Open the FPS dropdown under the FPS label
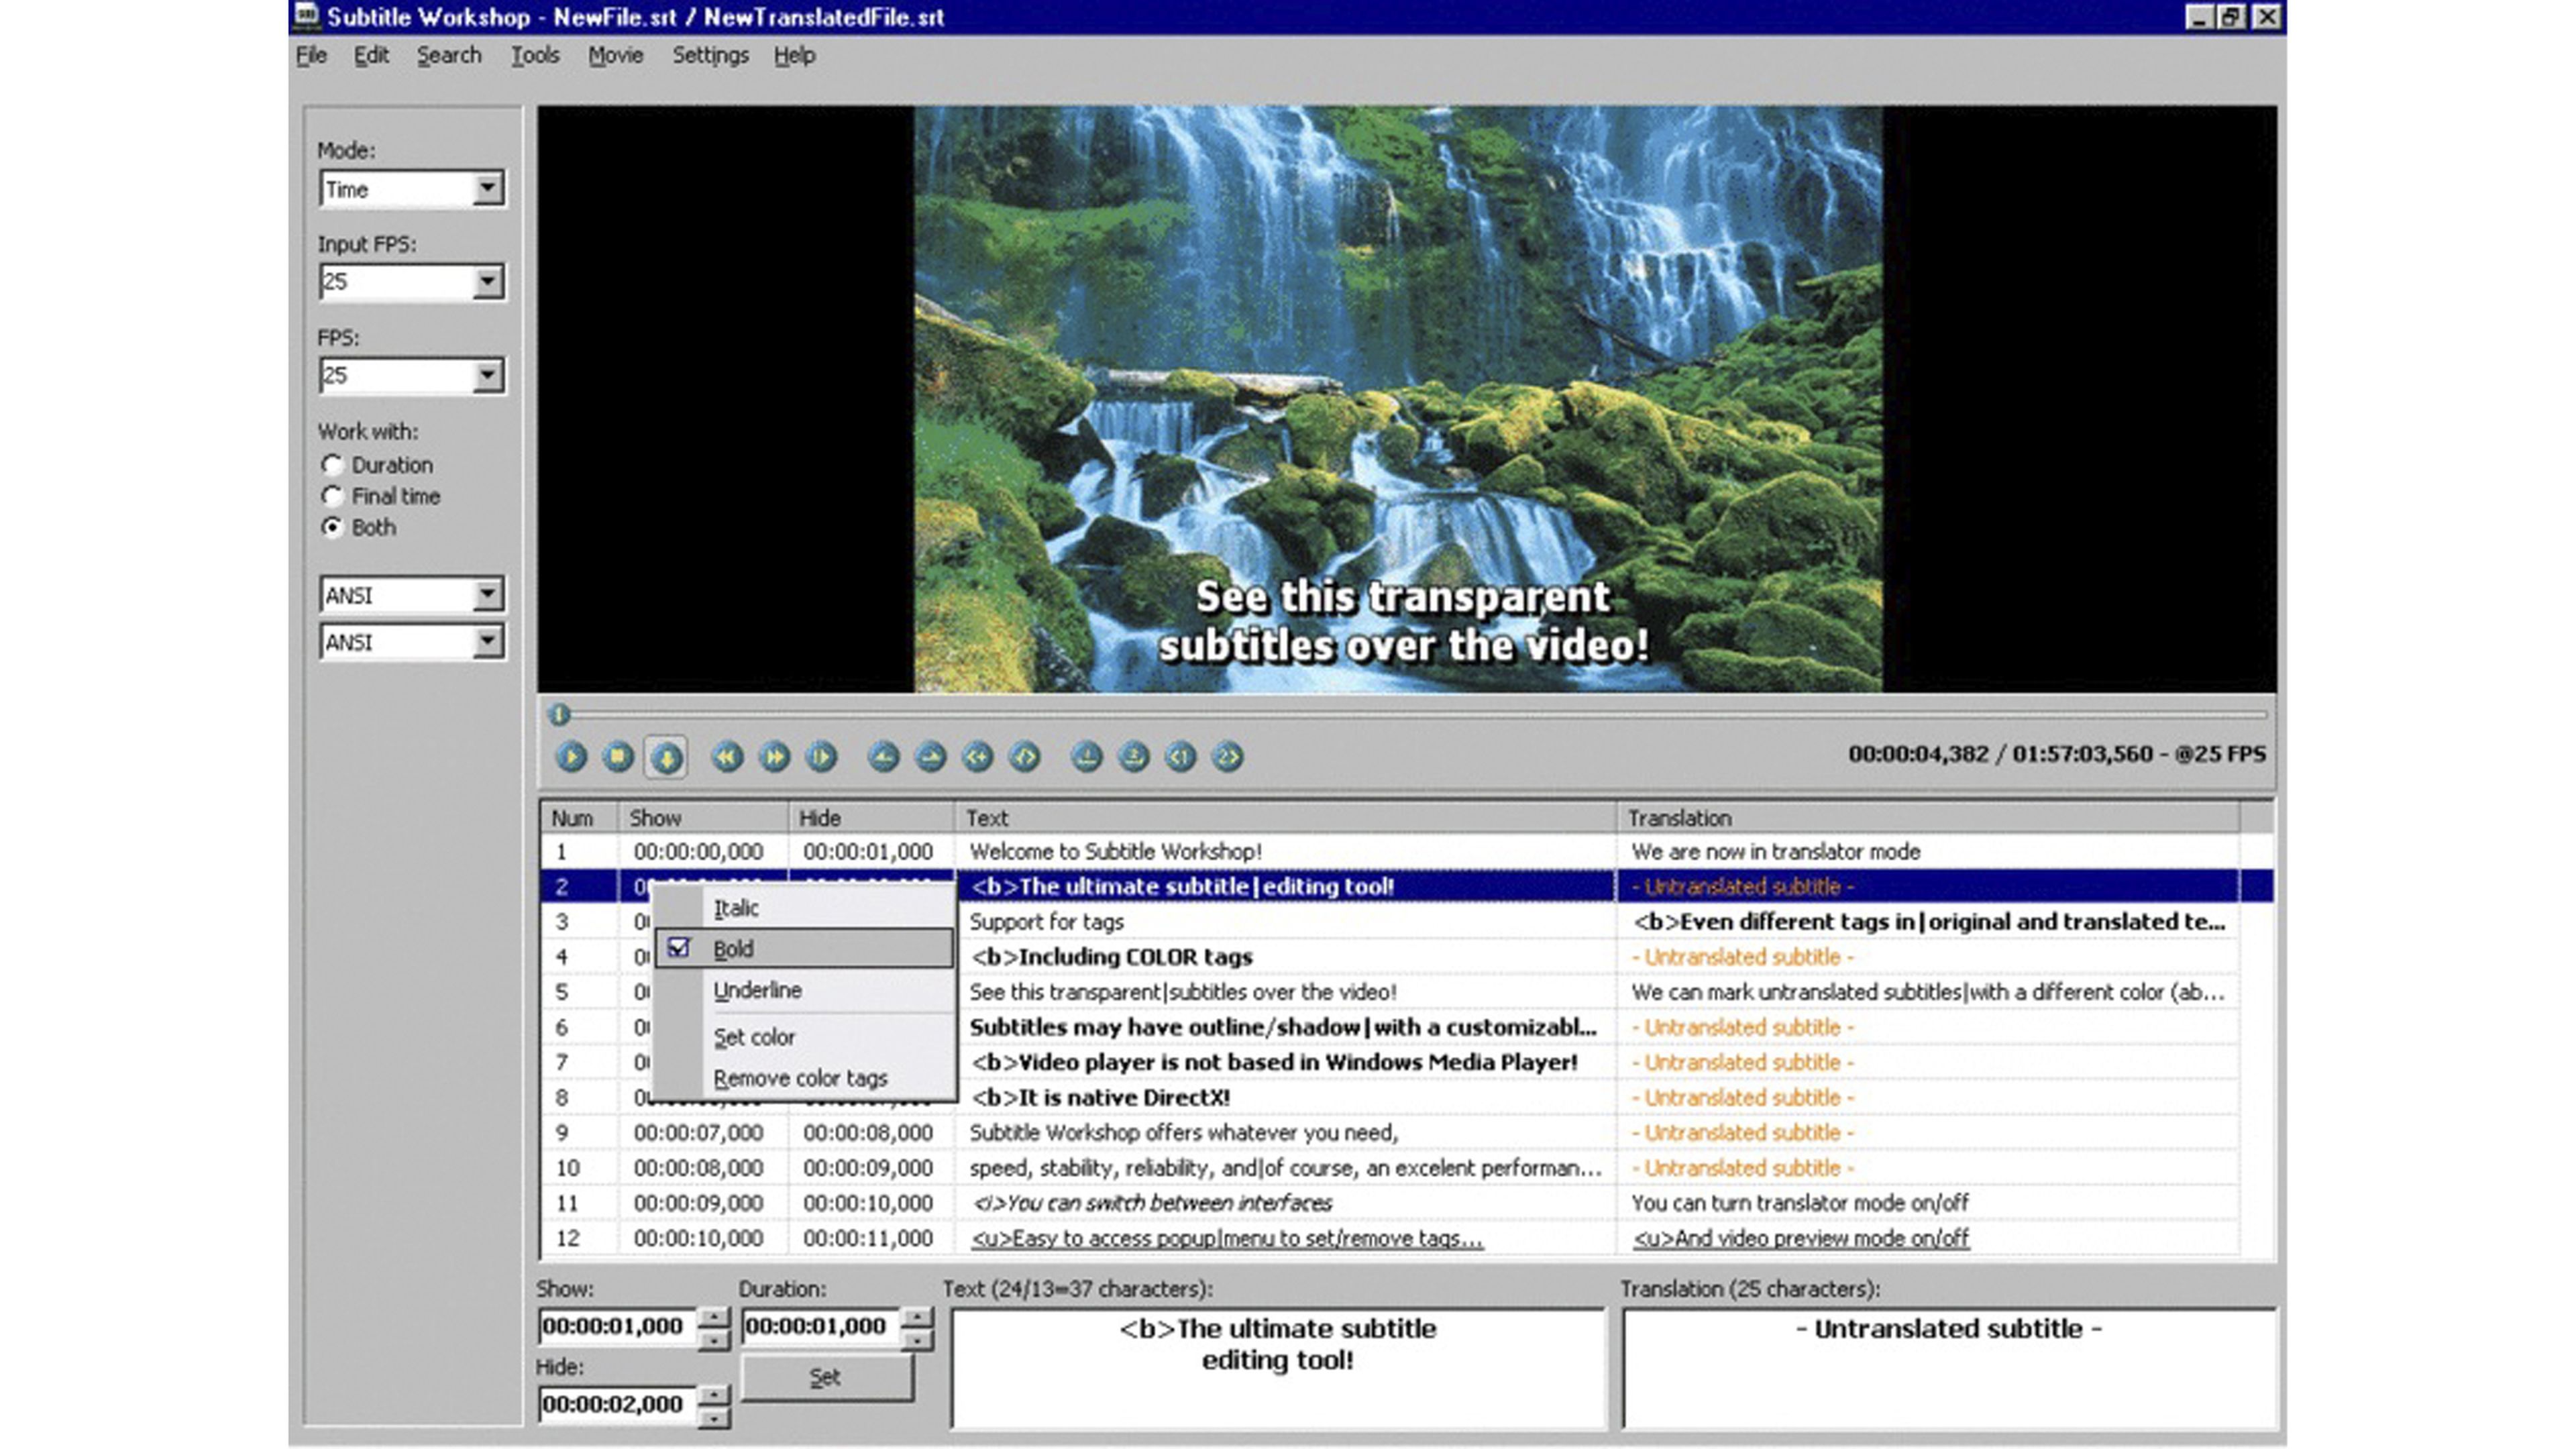This screenshot has height=1449, width=2576. [487, 376]
